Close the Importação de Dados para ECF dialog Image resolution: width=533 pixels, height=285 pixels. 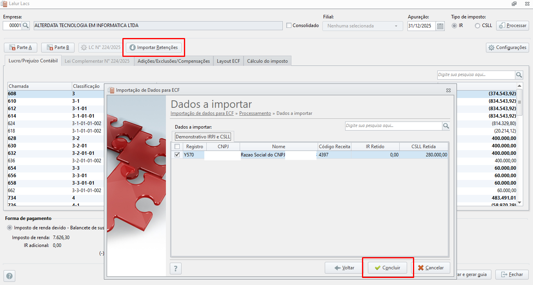448,90
